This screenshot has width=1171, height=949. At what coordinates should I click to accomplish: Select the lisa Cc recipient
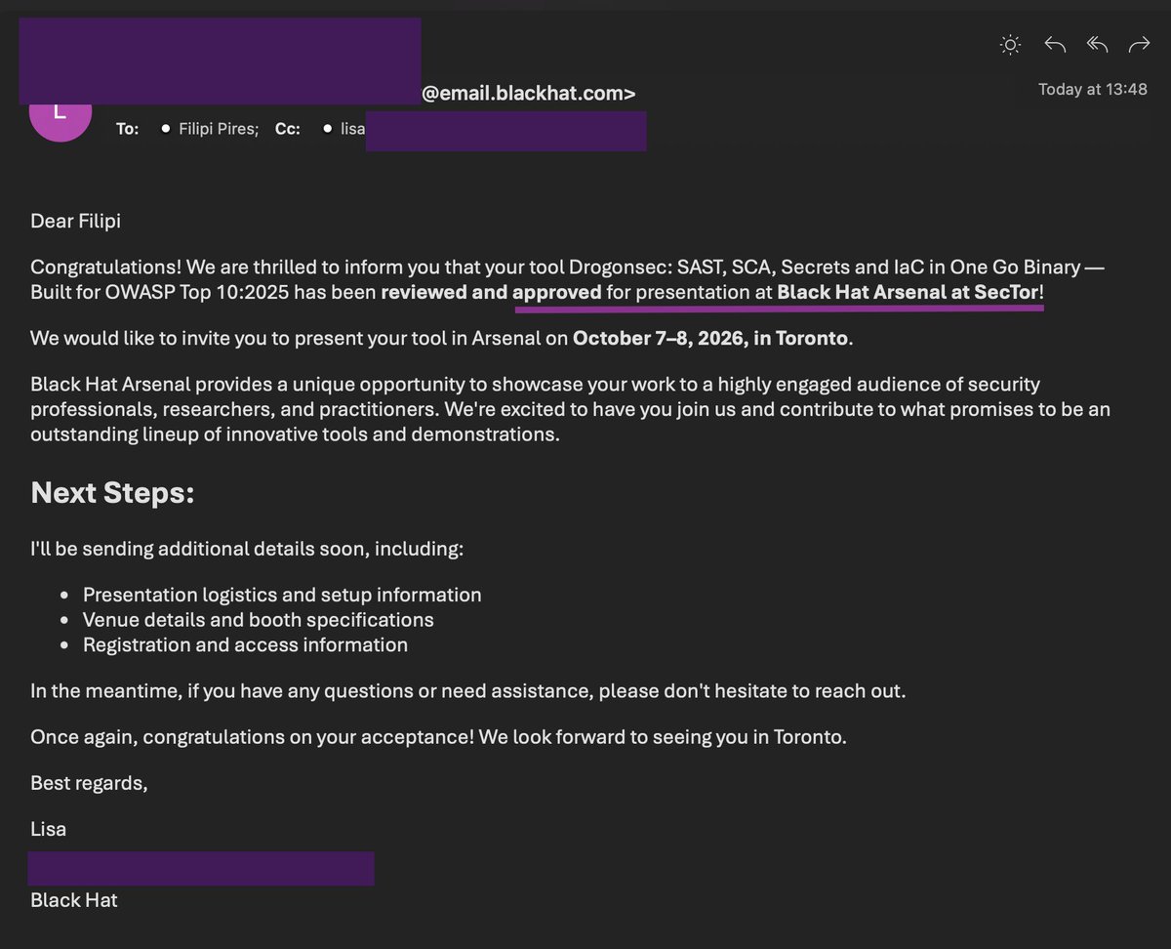click(352, 129)
